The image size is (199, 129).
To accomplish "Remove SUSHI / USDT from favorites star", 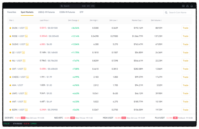I will (10, 44).
